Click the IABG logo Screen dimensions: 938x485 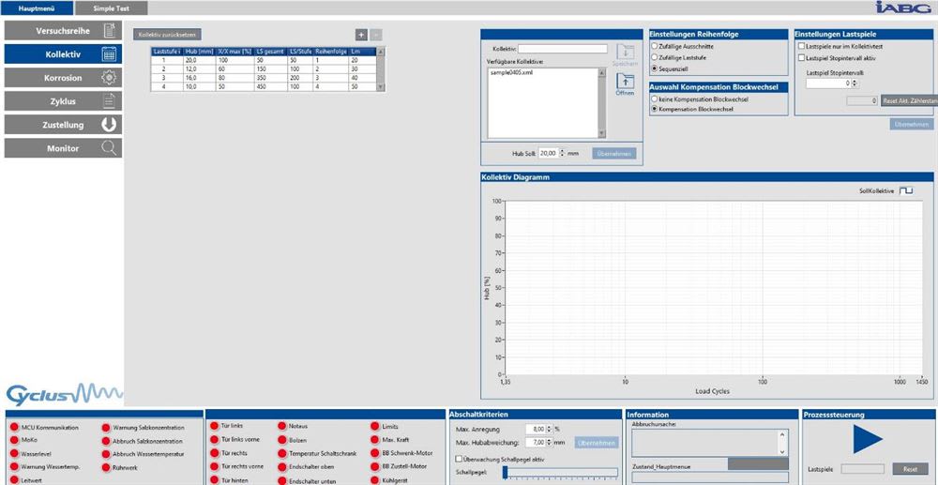pos(904,7)
